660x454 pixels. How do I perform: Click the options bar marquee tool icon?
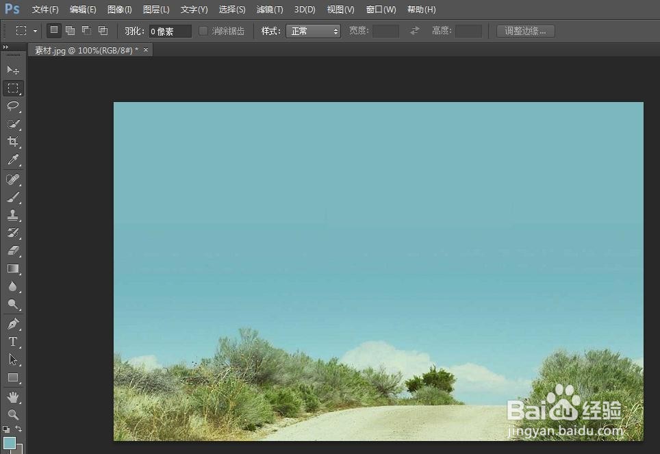(x=21, y=31)
